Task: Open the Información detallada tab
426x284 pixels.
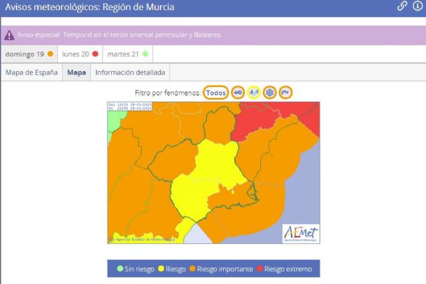Action: [130, 72]
